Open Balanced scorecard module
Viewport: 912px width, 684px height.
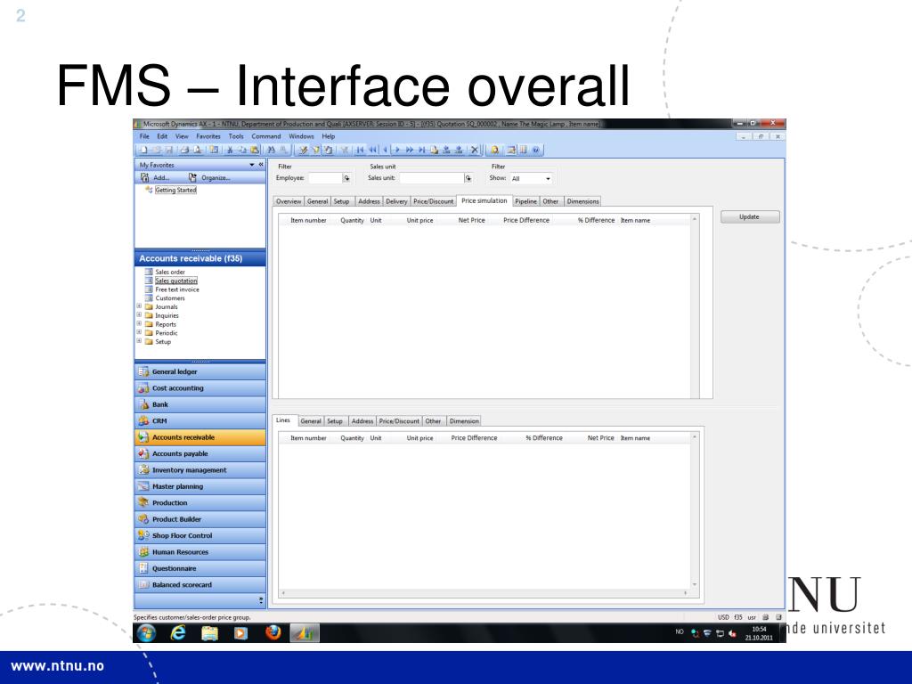tap(200, 584)
